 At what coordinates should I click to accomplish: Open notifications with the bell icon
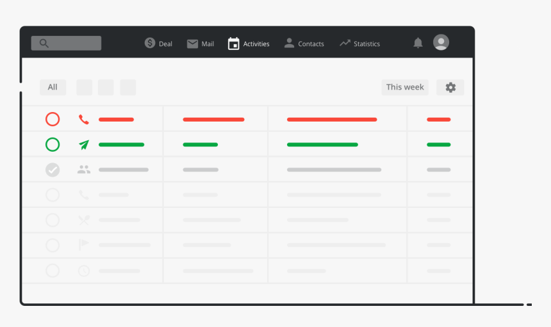click(x=418, y=43)
